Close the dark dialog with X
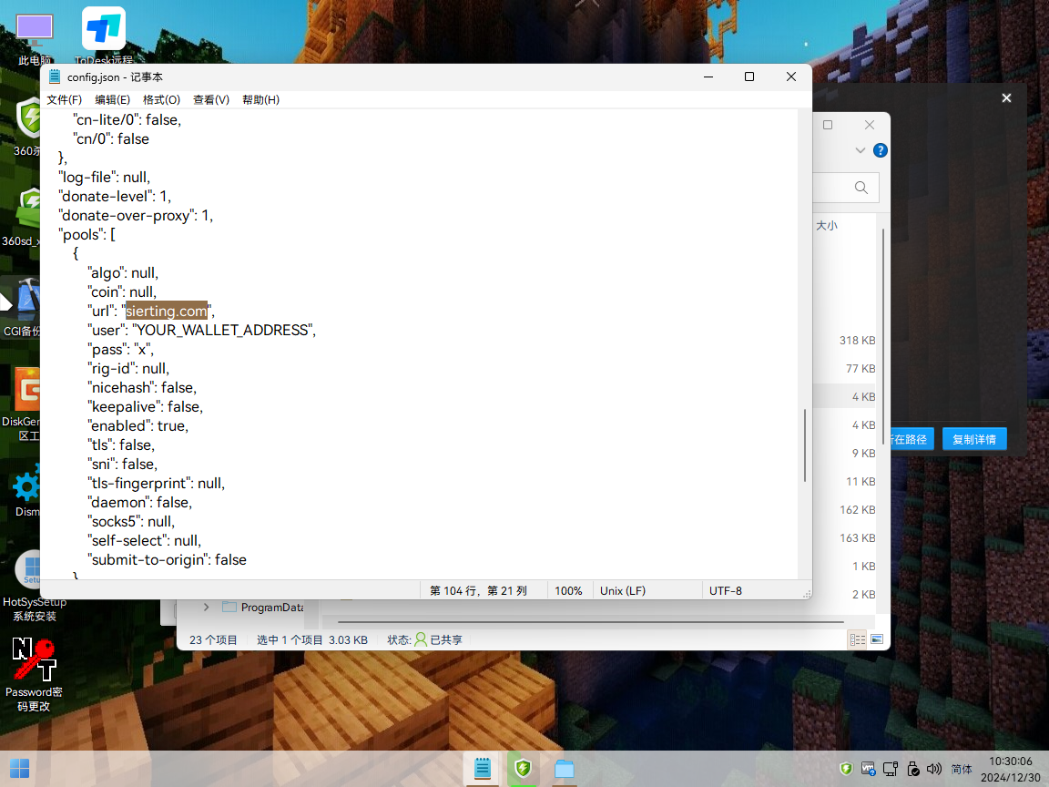Screen dimensions: 1049x787 [1006, 98]
